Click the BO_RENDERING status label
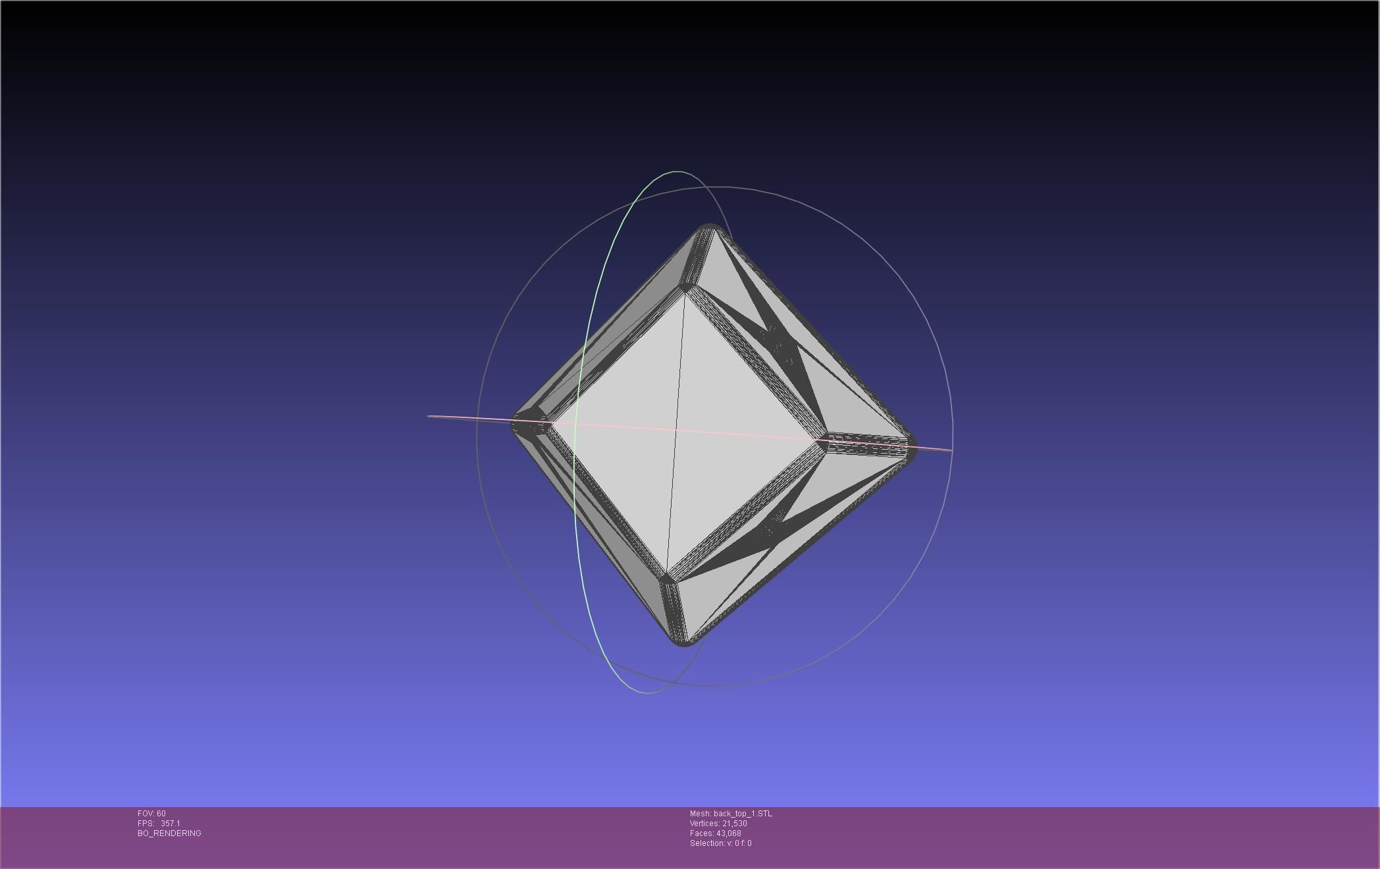This screenshot has height=869, width=1380. click(x=169, y=833)
